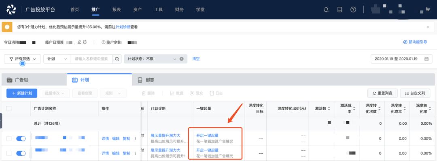Click the 新建计划 button
Screen dimensions: 437x161
(22, 93)
